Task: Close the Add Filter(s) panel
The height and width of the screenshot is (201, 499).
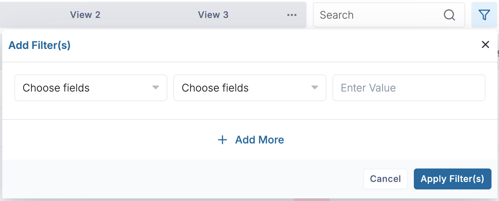Action: click(485, 45)
